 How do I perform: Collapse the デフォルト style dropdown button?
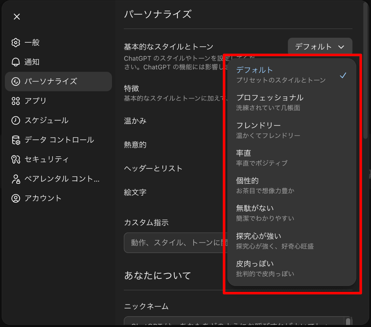pos(320,47)
